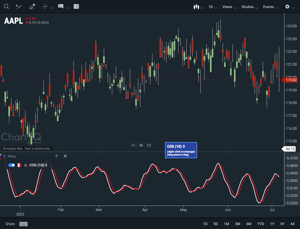Remove COG (10)-3 study with X
The image size is (300, 229).
[x=25, y=165]
